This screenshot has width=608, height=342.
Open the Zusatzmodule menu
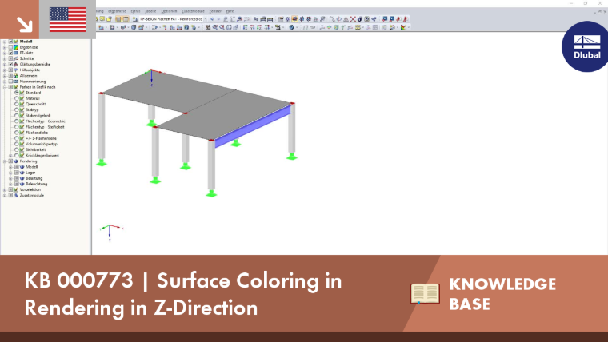[x=193, y=11]
